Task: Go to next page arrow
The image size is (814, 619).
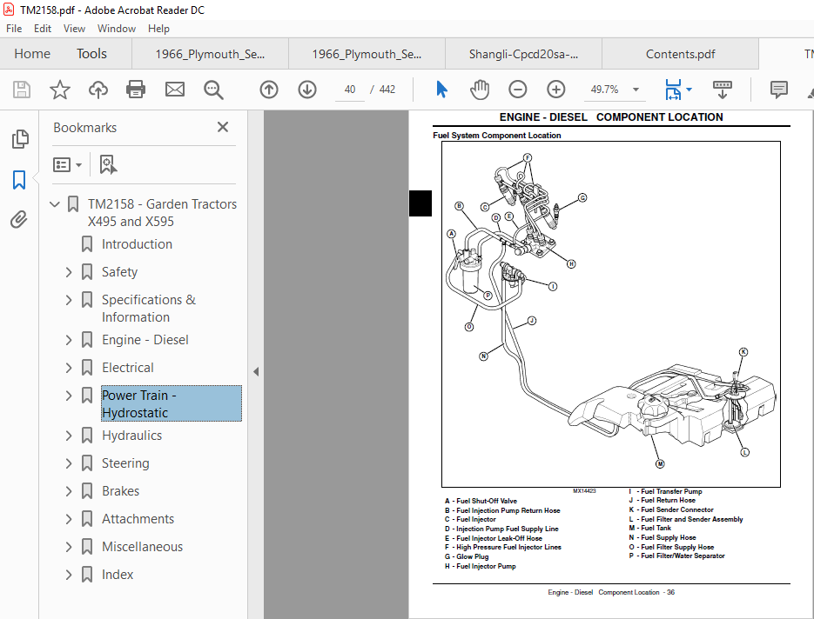Action: 307,90
